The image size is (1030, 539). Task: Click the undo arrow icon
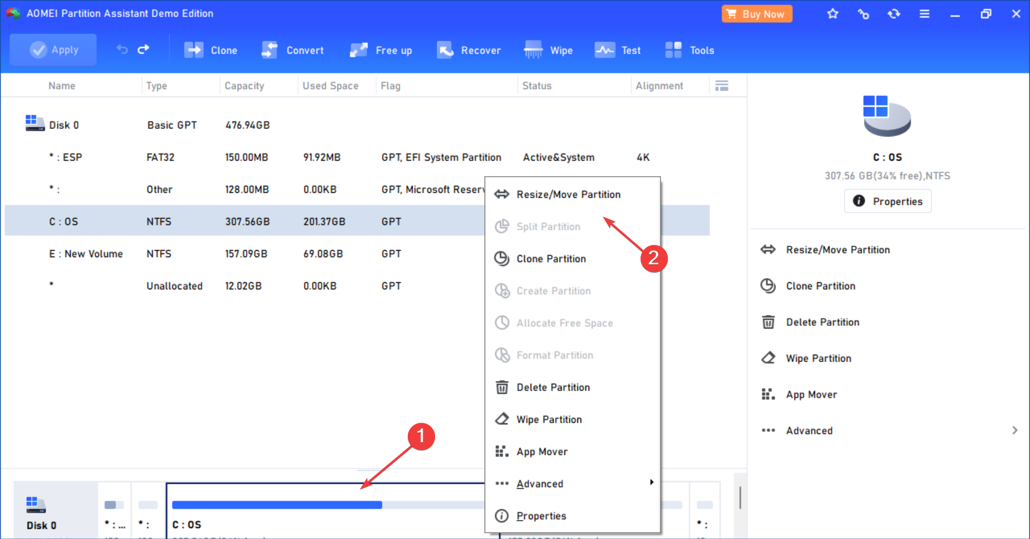coord(121,49)
